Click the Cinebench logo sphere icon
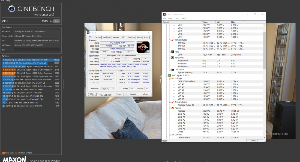The height and width of the screenshot is (162, 300). pos(12,9)
